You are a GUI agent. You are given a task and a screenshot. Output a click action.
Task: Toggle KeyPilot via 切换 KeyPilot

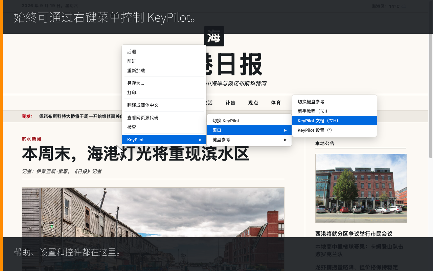[249, 121]
